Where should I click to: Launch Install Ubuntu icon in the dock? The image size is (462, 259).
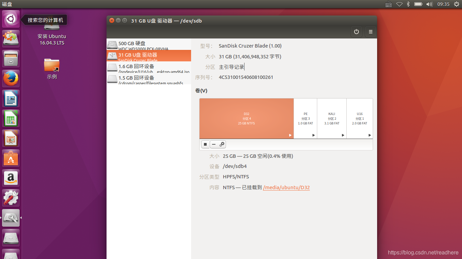pos(11,38)
